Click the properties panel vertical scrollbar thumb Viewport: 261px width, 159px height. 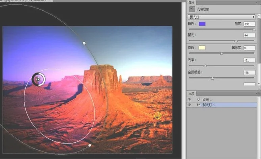point(259,41)
